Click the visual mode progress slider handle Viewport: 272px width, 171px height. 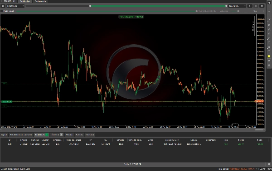tap(197, 11)
